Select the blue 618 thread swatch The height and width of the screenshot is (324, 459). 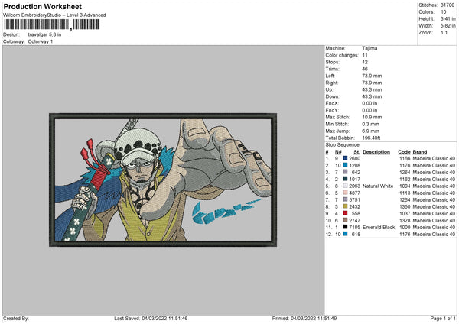click(346, 234)
